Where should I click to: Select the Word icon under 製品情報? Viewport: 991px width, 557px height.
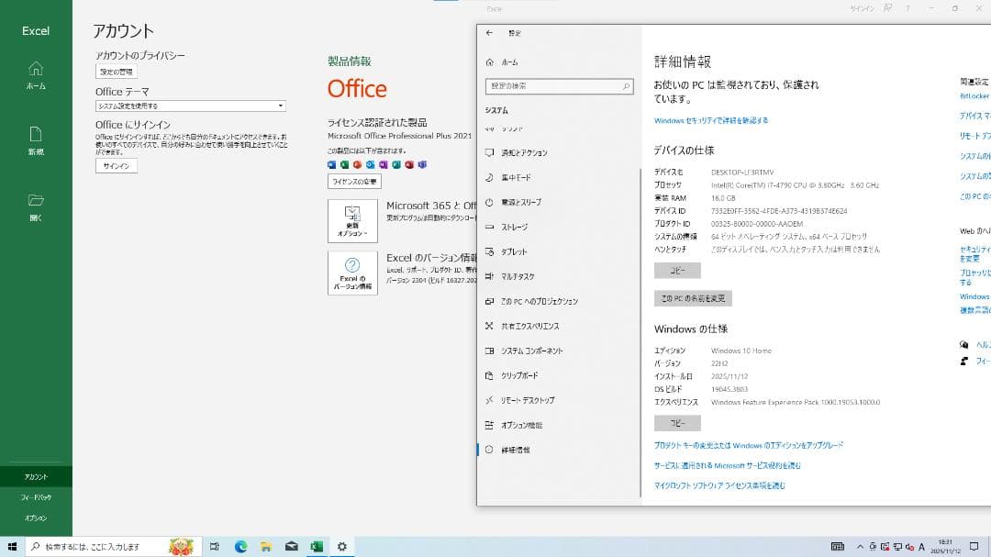tap(332, 164)
